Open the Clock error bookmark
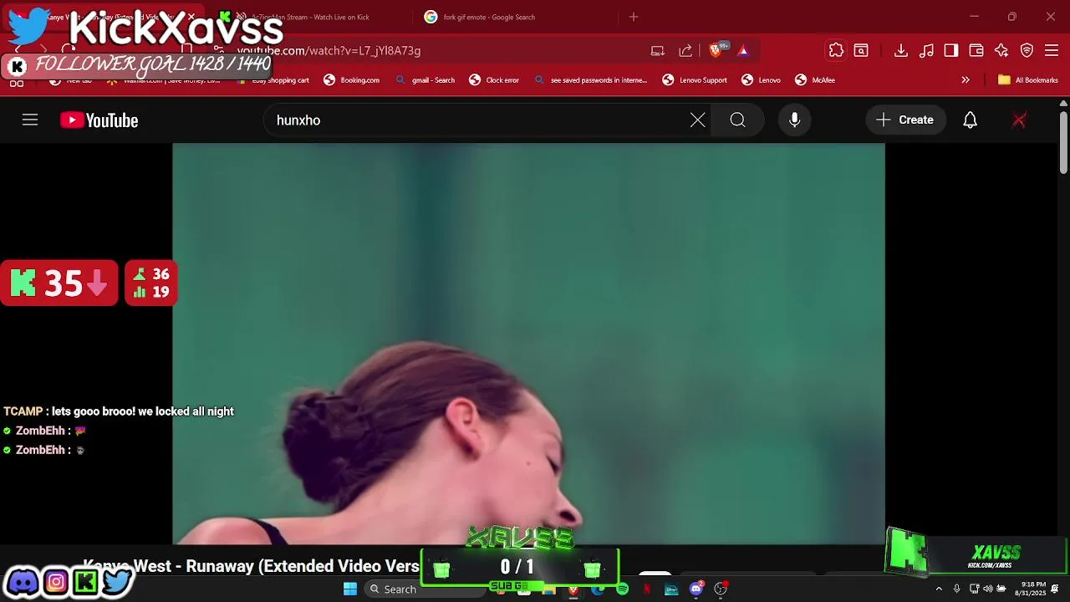This screenshot has height=602, width=1070. [494, 80]
